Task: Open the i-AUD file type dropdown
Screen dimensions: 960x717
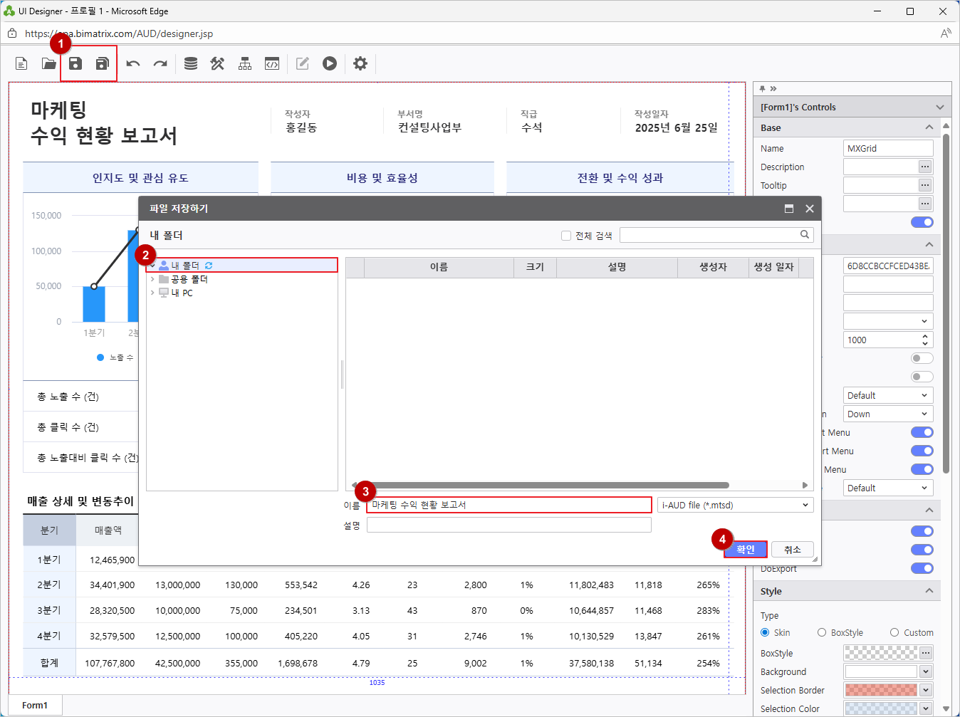Action: 735,505
